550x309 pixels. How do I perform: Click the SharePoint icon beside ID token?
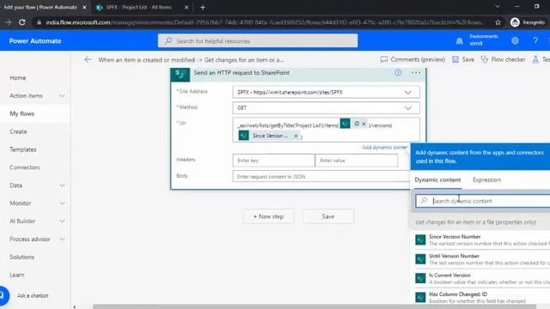point(345,124)
